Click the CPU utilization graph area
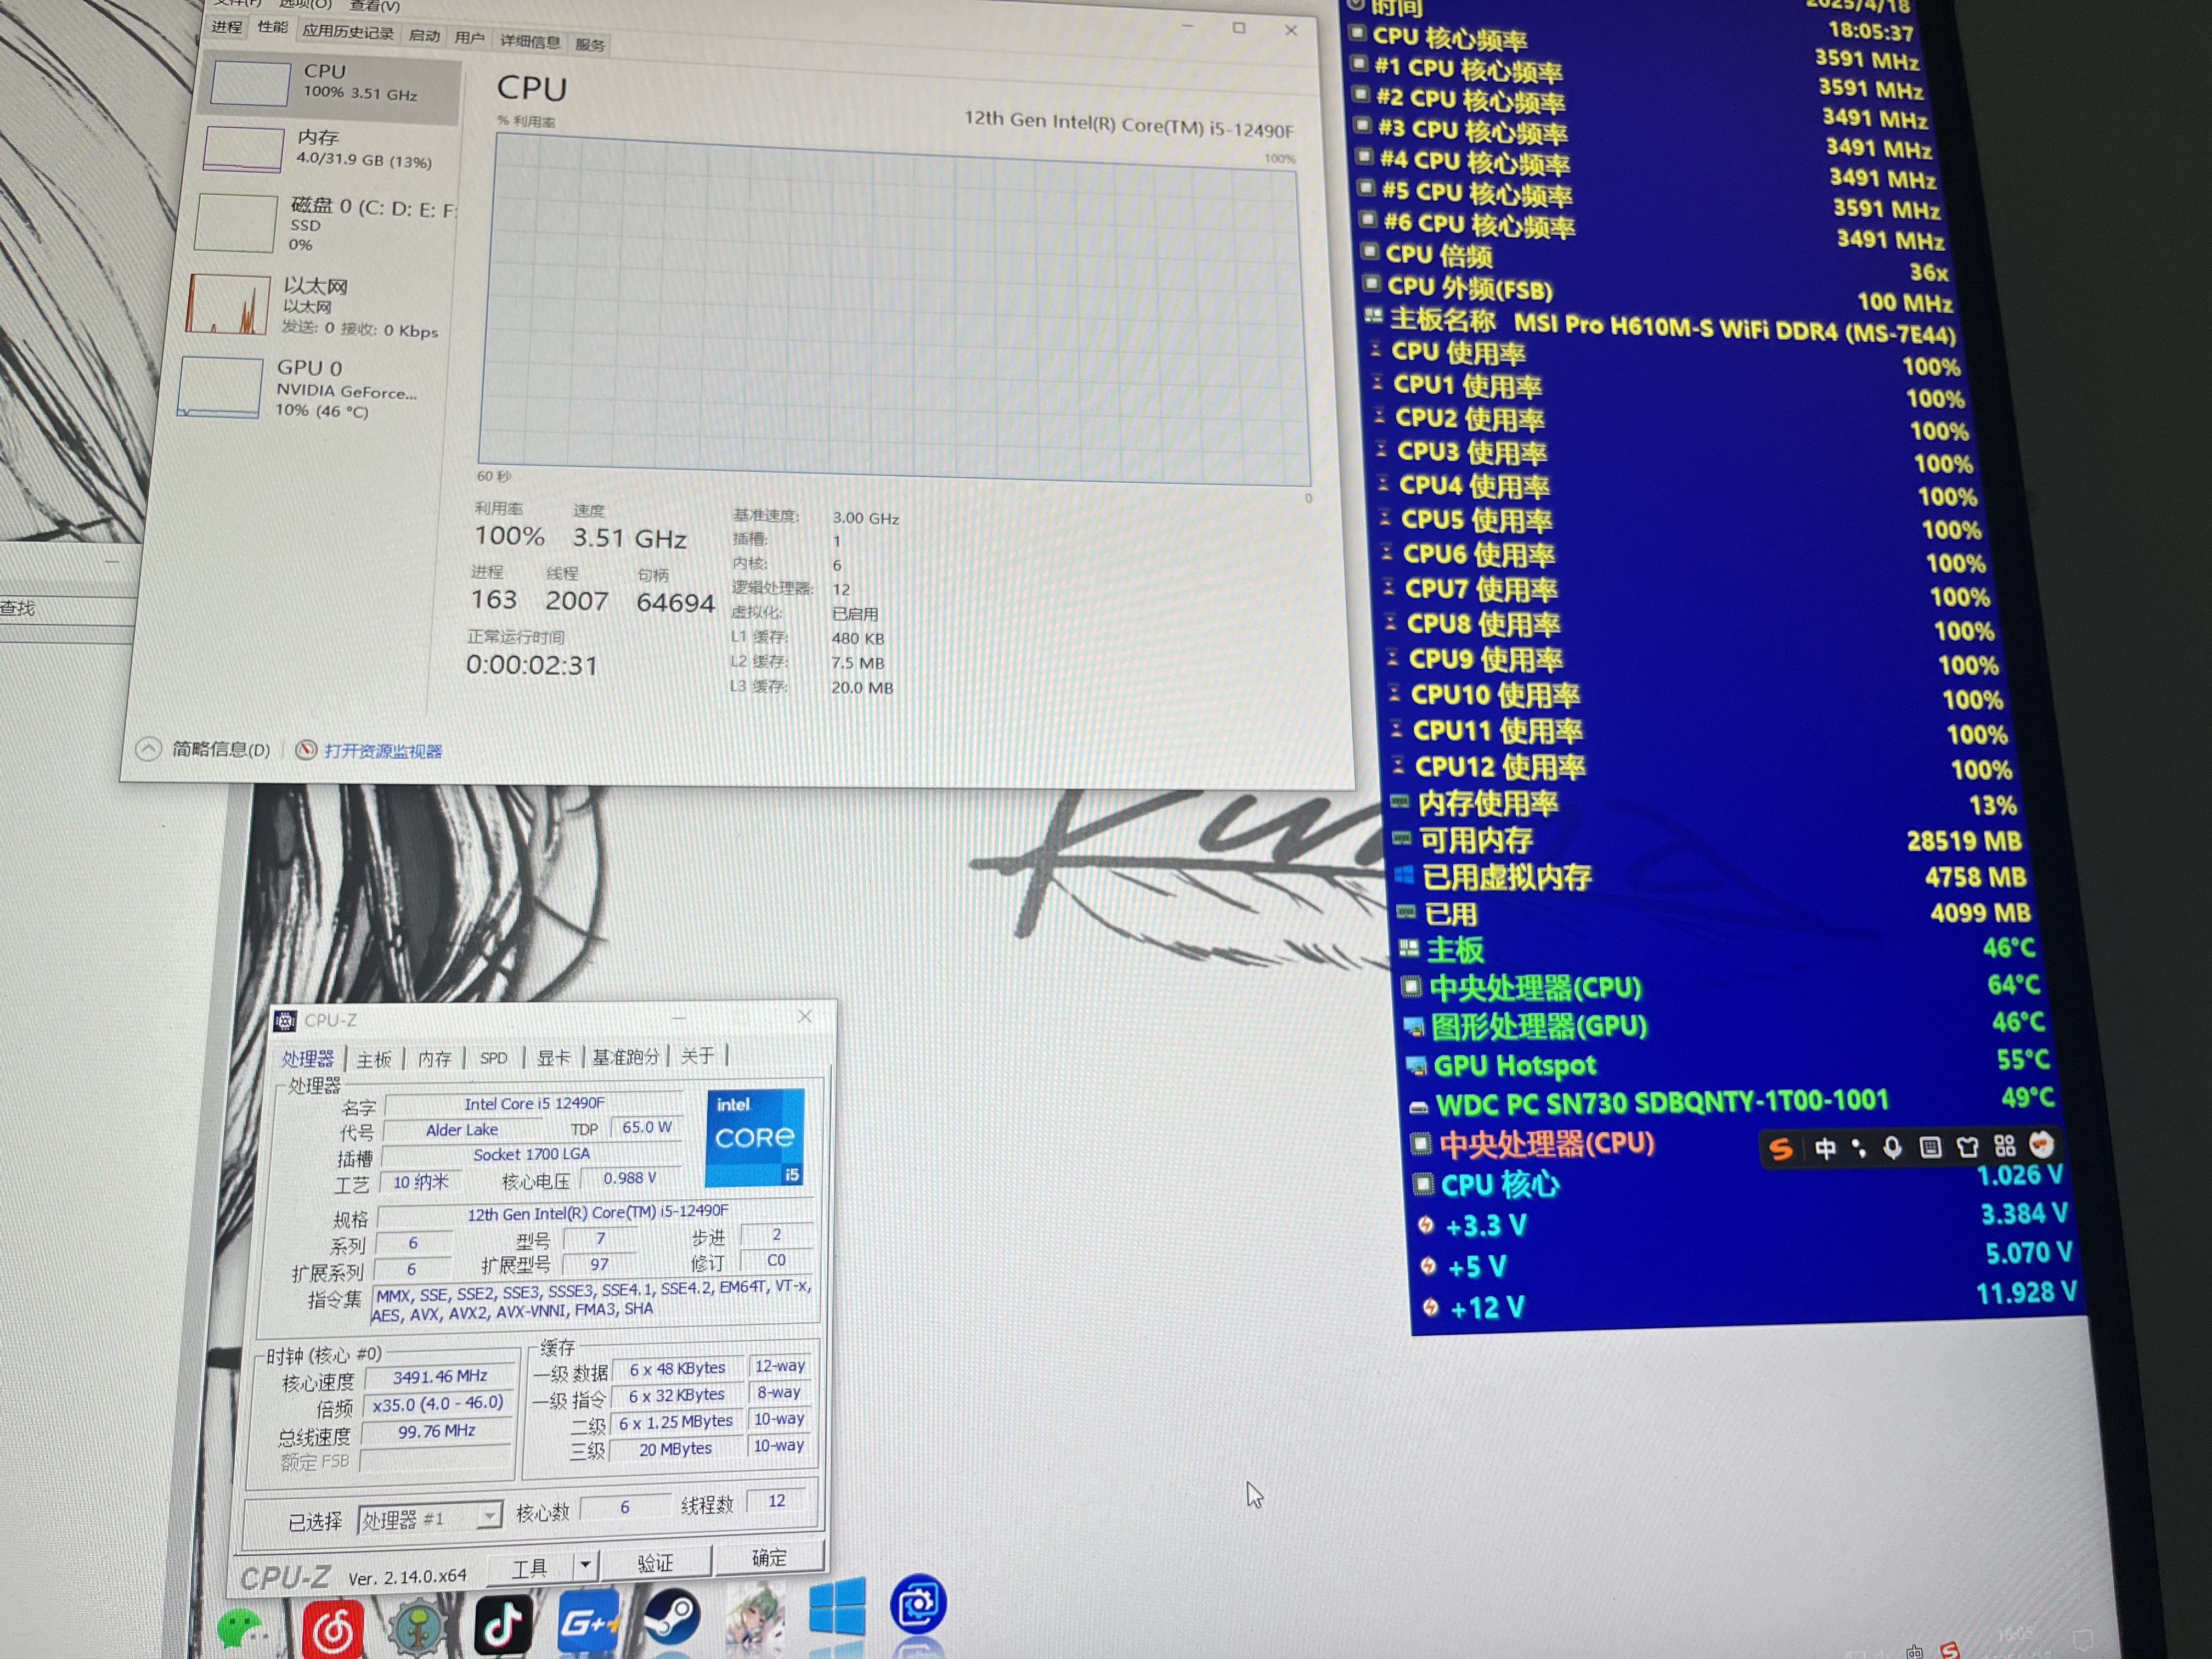 click(895, 310)
